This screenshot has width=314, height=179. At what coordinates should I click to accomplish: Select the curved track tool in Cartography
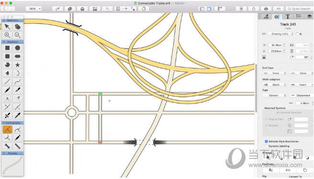(18, 129)
